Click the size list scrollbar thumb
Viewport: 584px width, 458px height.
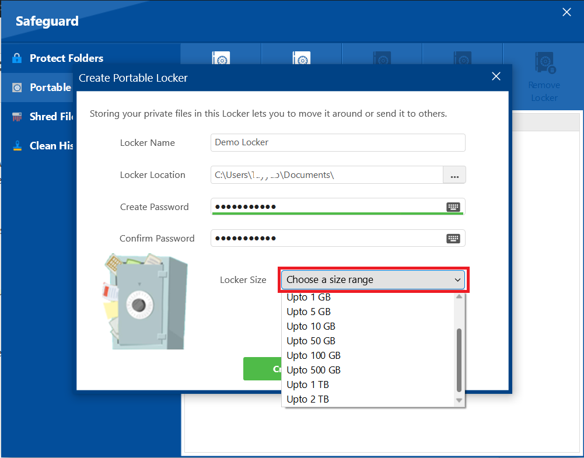tap(459, 360)
